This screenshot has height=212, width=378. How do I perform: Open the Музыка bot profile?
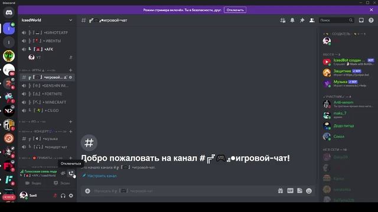348,84
